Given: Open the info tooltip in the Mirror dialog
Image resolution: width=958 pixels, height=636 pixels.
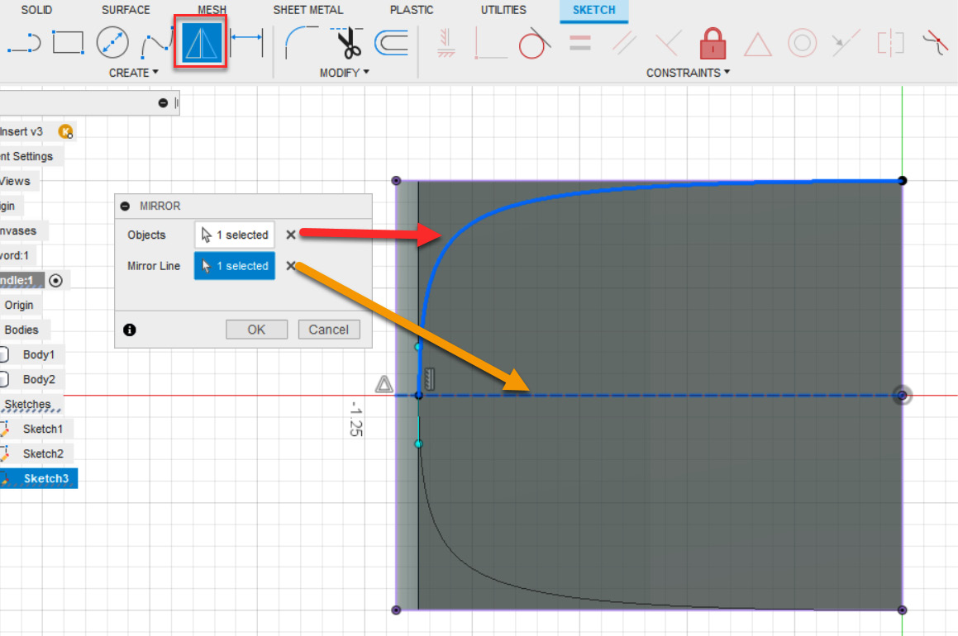Looking at the screenshot, I should (129, 329).
